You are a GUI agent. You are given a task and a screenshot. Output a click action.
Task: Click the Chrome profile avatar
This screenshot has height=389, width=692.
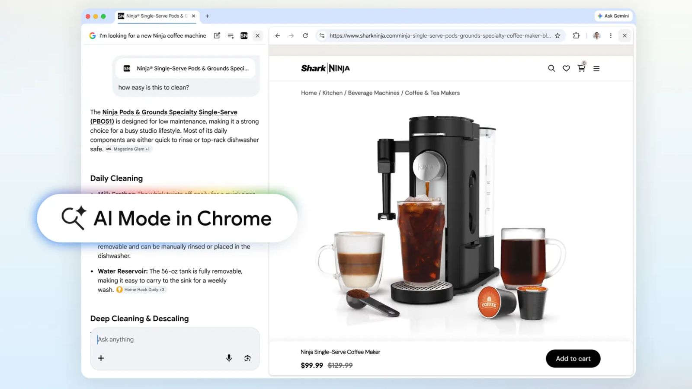(596, 36)
